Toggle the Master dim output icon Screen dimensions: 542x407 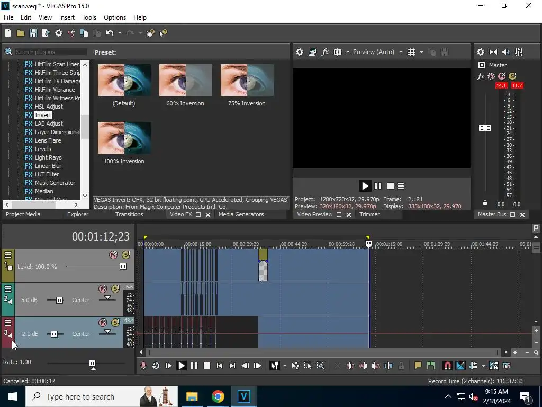505,52
